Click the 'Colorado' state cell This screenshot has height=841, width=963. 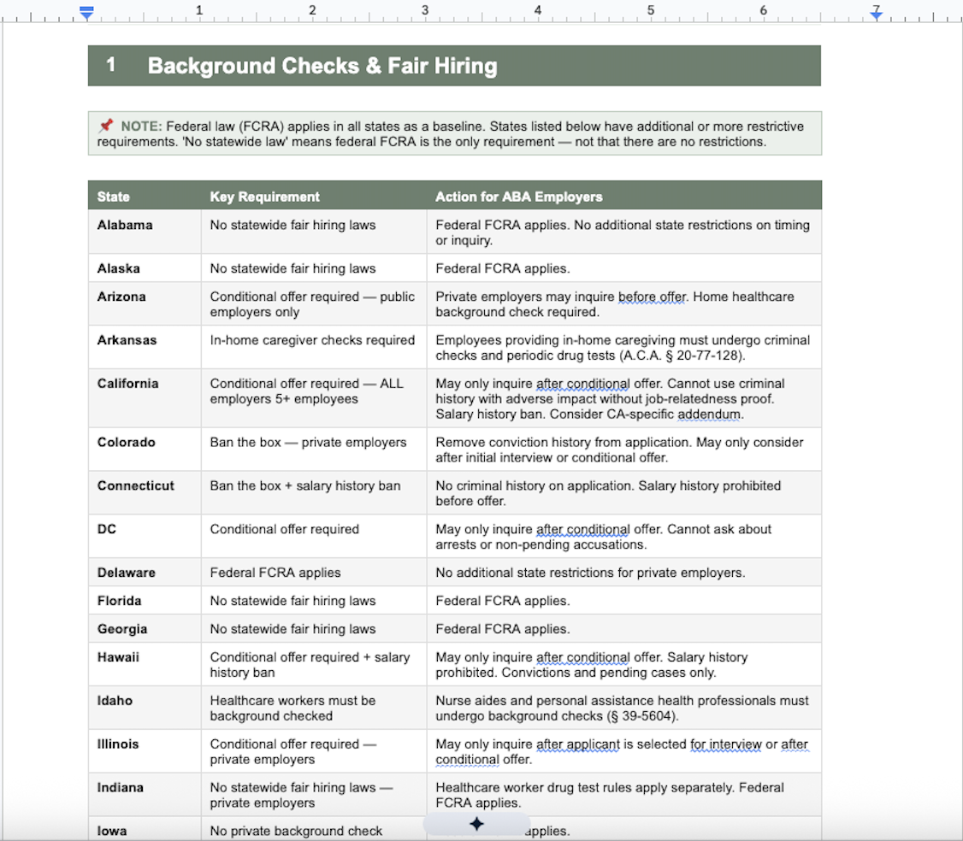(145, 450)
